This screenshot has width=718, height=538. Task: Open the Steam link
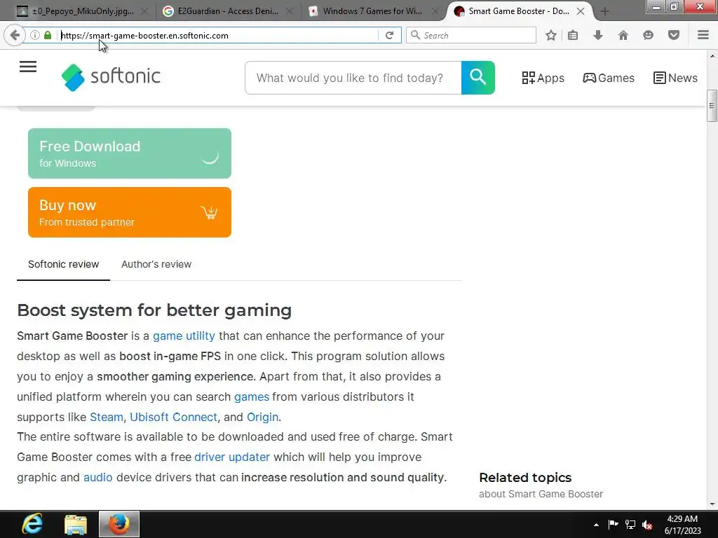click(107, 418)
